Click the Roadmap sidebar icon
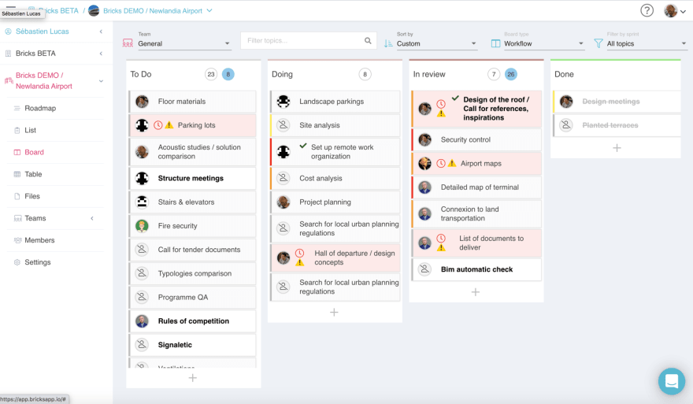693x404 pixels. coord(17,109)
